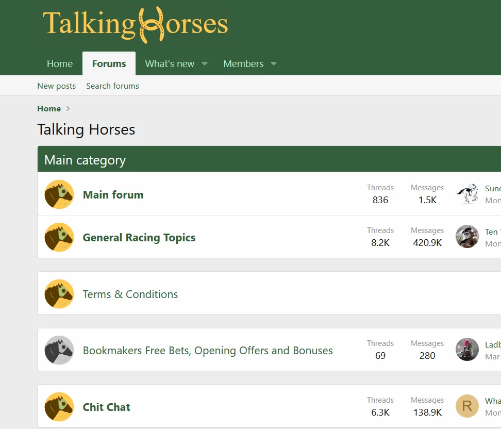Click the 6.3K threads count
Screen dimensions: 501x429
(x=380, y=412)
